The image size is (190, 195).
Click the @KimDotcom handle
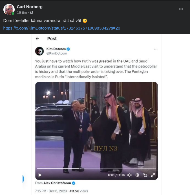(x=56, y=53)
